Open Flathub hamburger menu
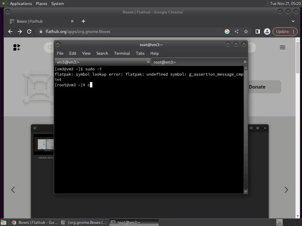 [x=282, y=47]
